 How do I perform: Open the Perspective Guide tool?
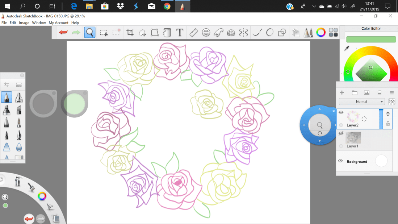(231, 32)
